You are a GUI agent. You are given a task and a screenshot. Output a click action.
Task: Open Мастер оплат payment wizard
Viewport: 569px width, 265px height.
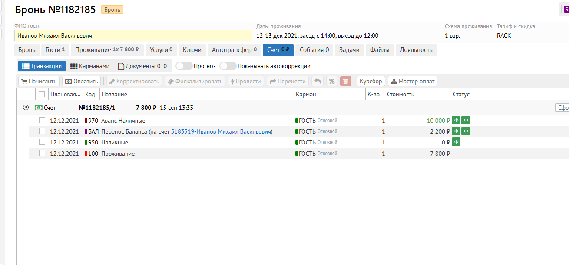412,81
